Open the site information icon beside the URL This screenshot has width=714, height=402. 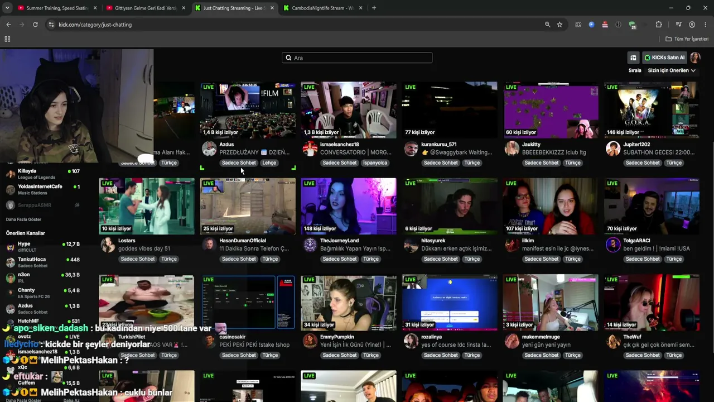[x=51, y=25]
